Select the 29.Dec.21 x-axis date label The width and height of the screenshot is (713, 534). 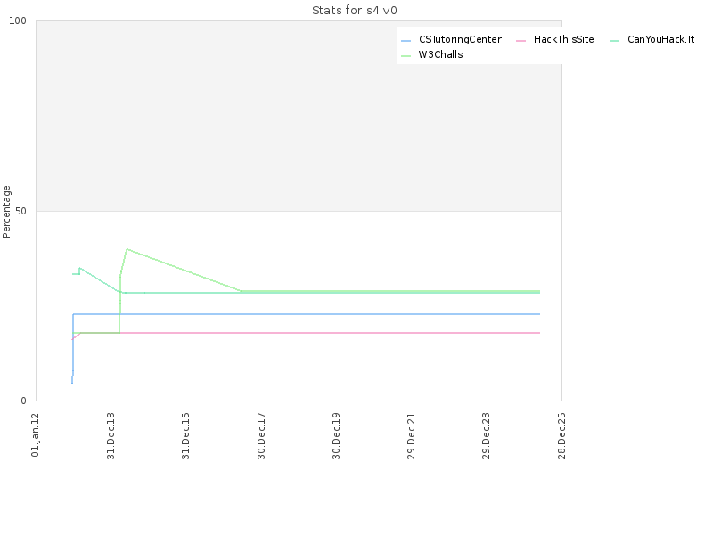coord(411,433)
